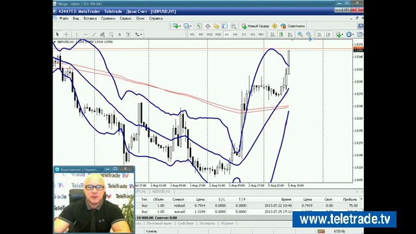Open the arrows objects dropdown
Image resolution: width=416 pixels, height=234 pixels.
pos(138,34)
